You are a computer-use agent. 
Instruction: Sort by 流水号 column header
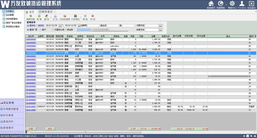click(31, 36)
